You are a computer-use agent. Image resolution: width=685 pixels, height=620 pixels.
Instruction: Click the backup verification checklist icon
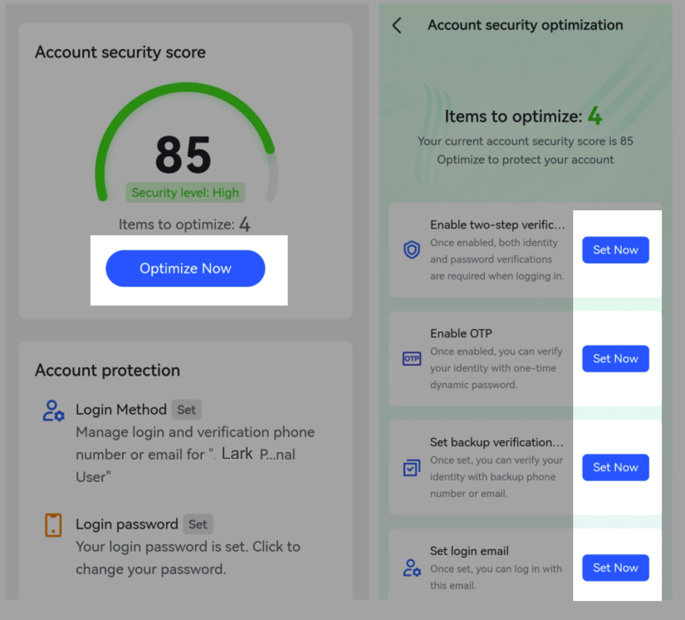410,468
